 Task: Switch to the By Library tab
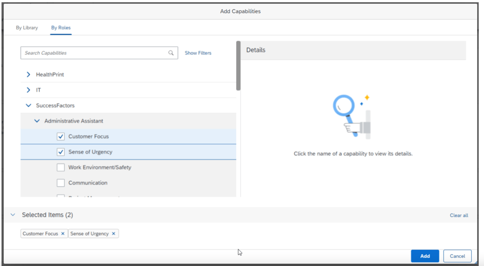(27, 28)
